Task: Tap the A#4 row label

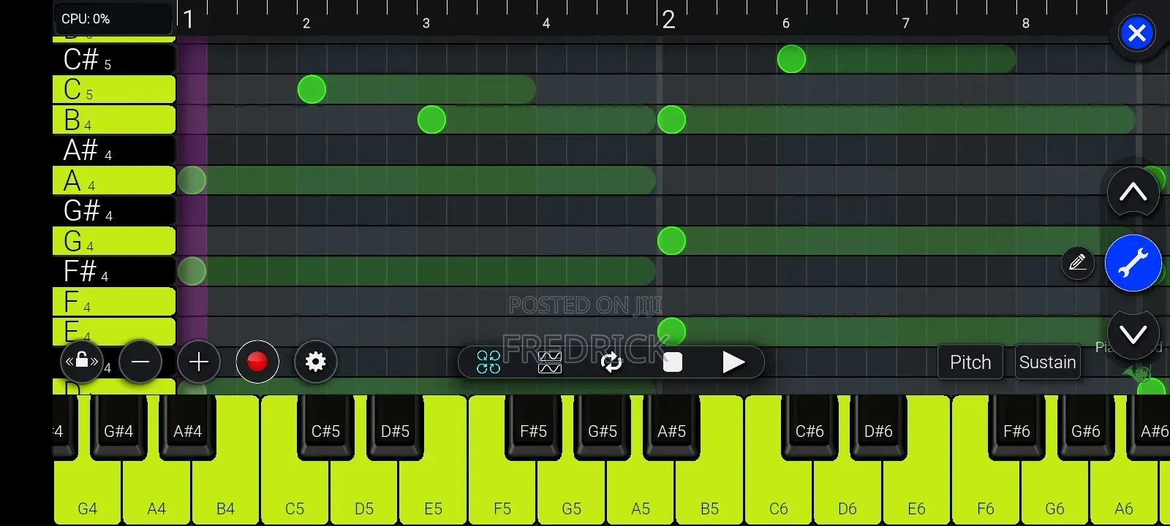Action: (114, 150)
